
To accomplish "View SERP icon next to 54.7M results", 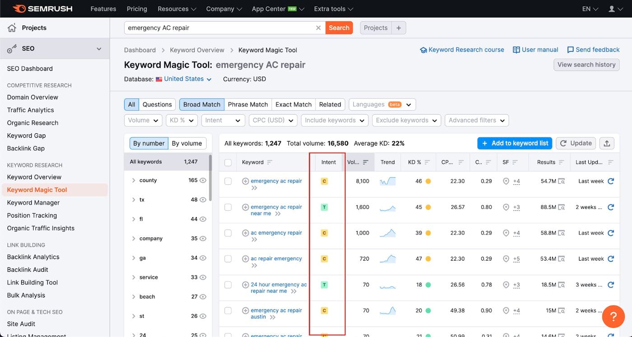I will 562,181.
